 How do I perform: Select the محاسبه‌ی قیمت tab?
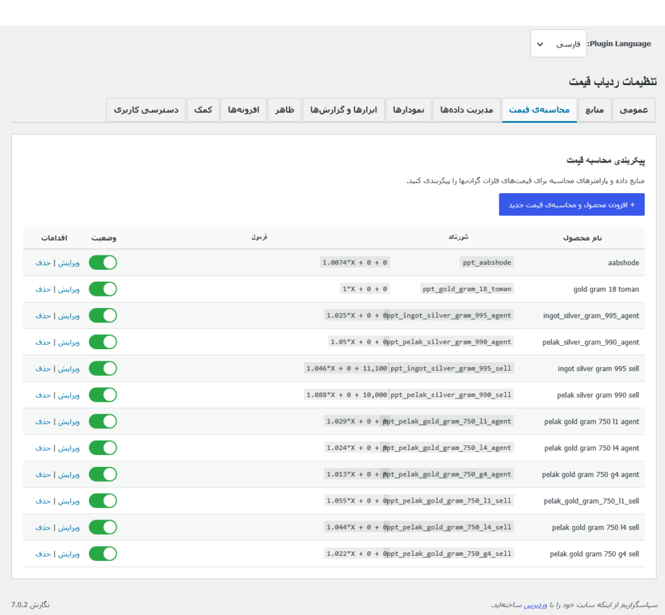point(539,110)
